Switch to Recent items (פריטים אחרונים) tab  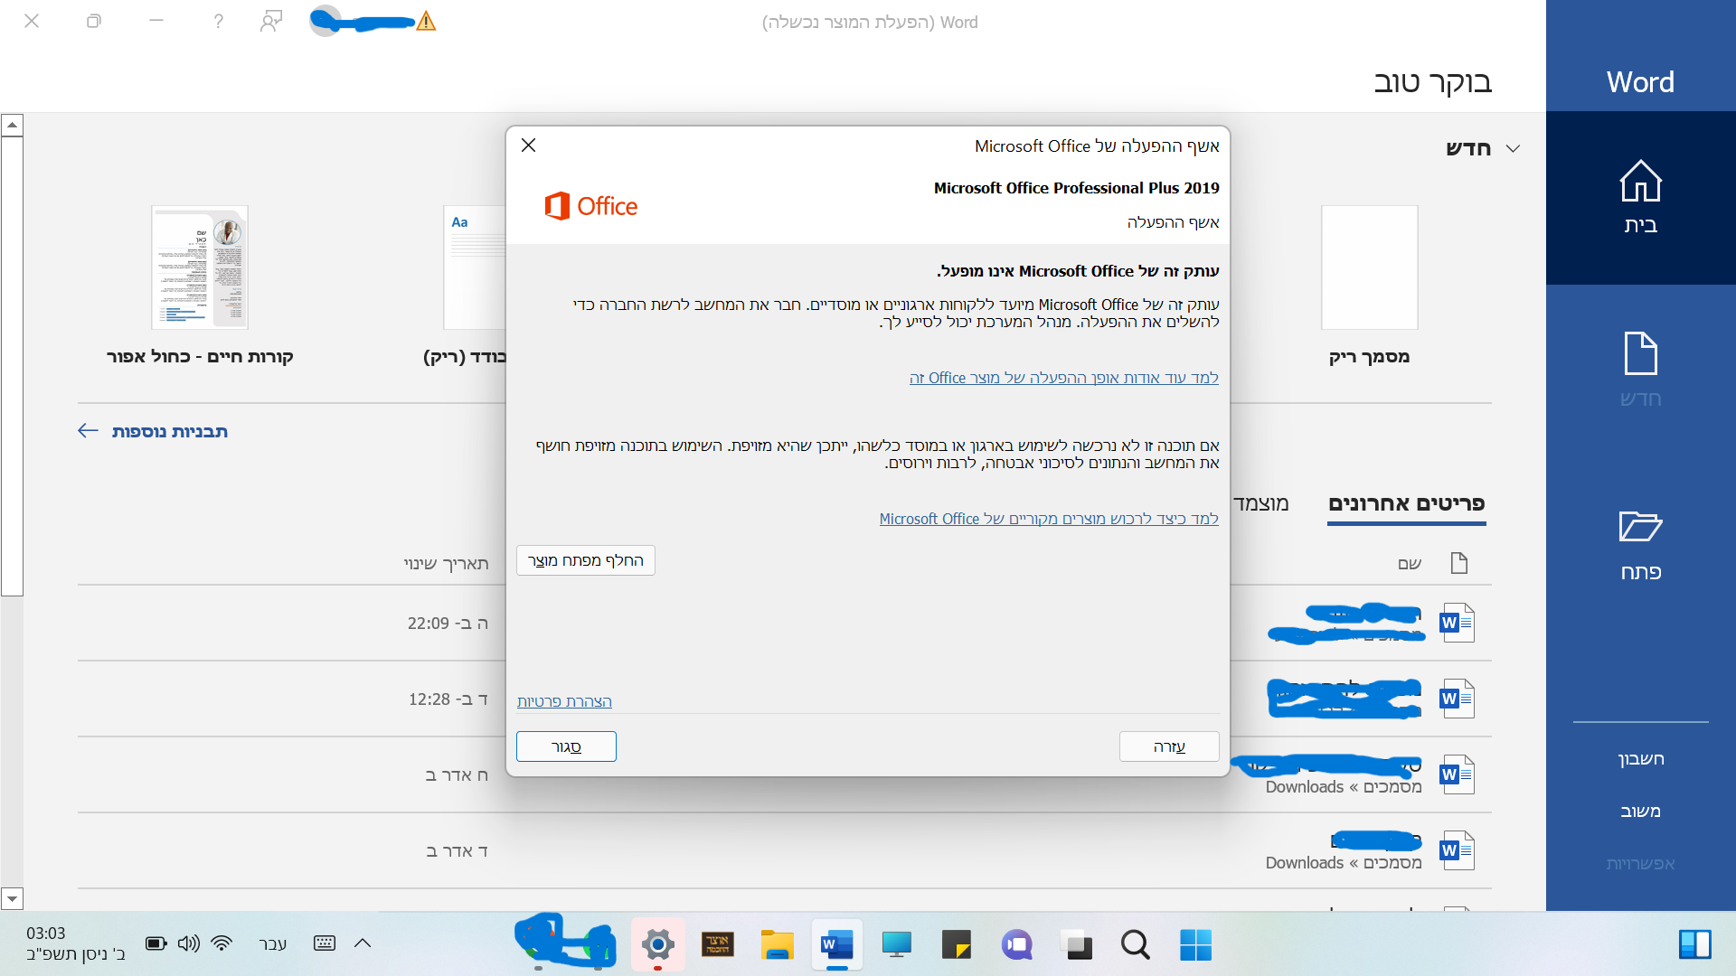[x=1407, y=504]
